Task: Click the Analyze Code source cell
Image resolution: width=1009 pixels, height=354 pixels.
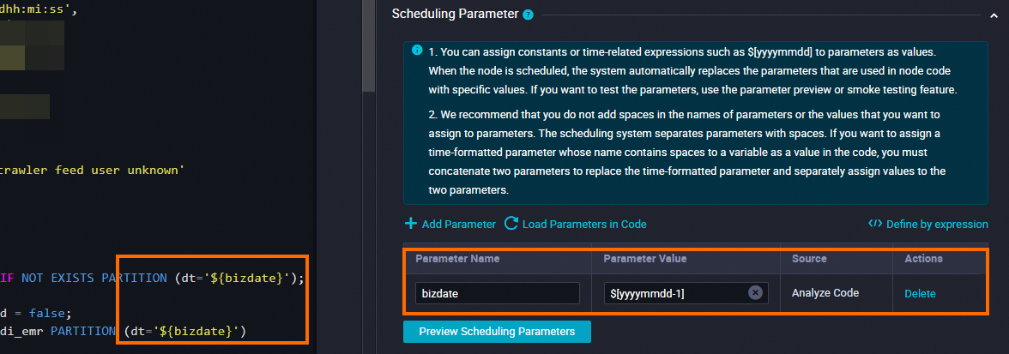Action: [x=825, y=293]
